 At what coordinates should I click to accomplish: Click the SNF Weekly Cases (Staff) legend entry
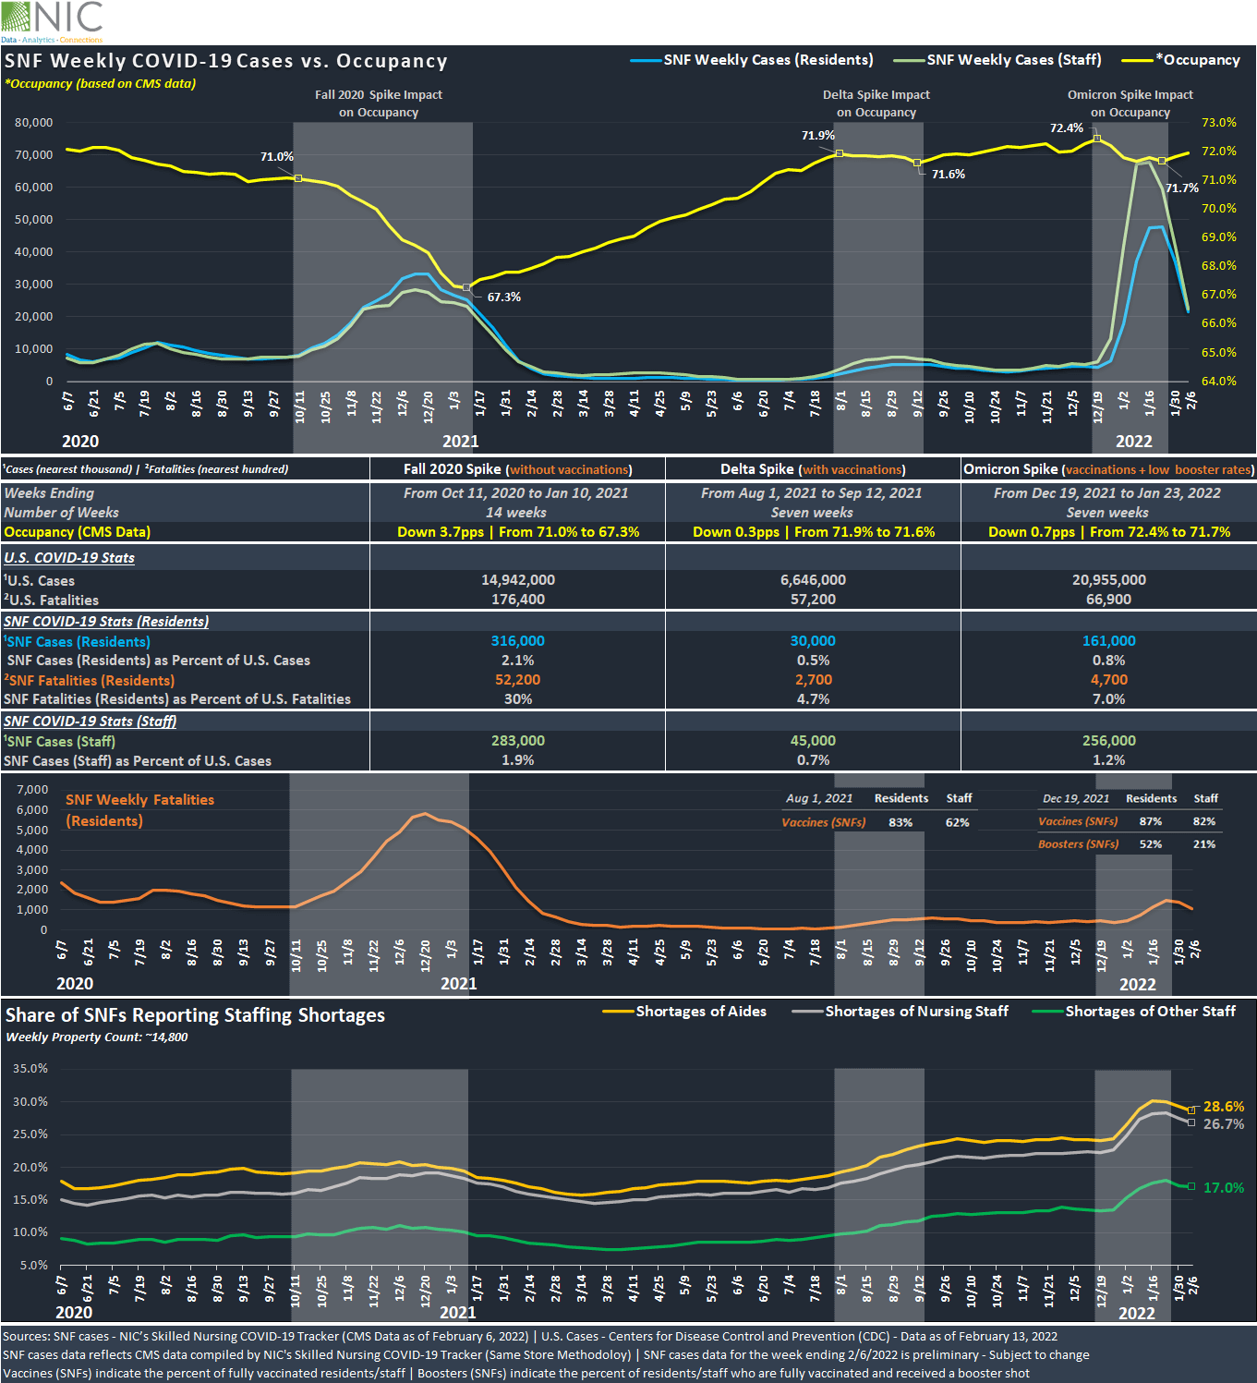click(x=997, y=60)
